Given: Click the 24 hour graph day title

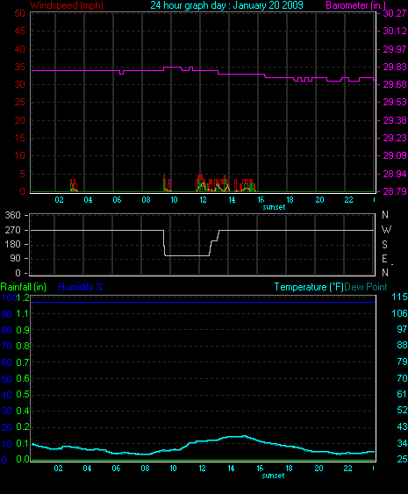Looking at the screenshot, I should pyautogui.click(x=226, y=5).
